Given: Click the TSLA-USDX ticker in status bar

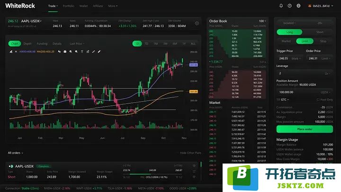Looking at the screenshot, I should coord(120,188).
